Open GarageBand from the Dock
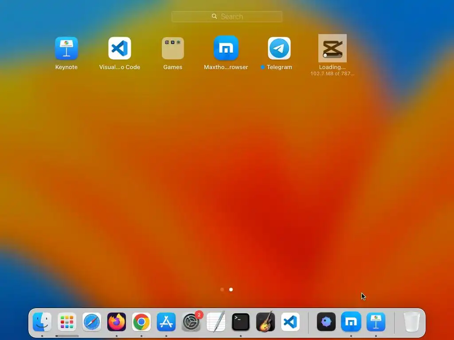 (x=266, y=322)
